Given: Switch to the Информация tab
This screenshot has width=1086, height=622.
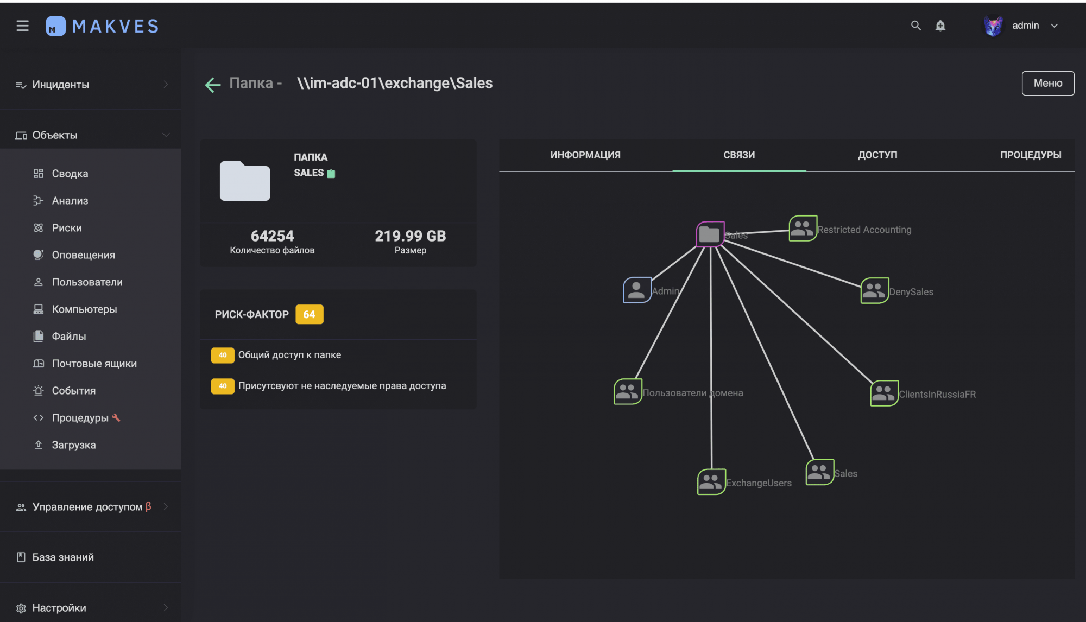Looking at the screenshot, I should tap(585, 155).
